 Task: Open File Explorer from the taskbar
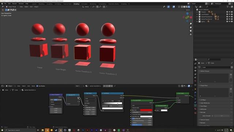(42, 130)
